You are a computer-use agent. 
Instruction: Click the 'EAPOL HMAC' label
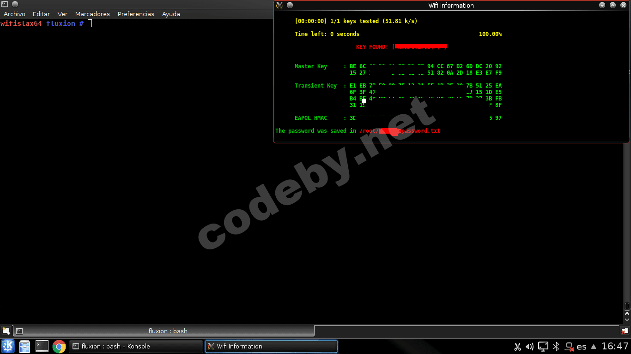[x=311, y=118]
